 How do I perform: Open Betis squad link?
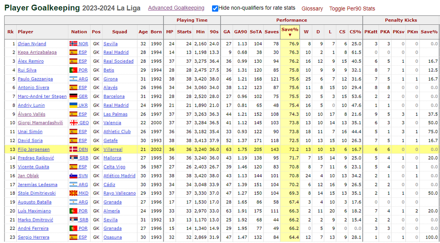tap(109, 70)
